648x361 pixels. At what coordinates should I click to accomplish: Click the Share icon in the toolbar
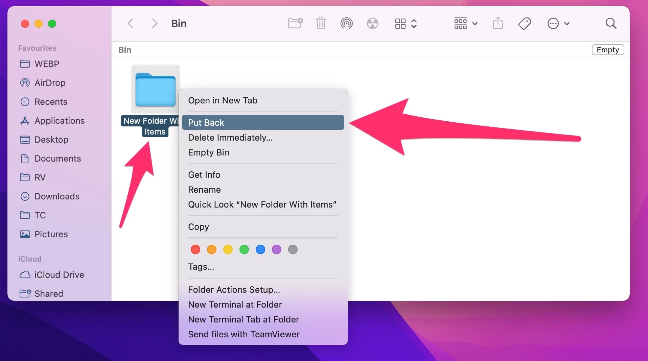(497, 23)
